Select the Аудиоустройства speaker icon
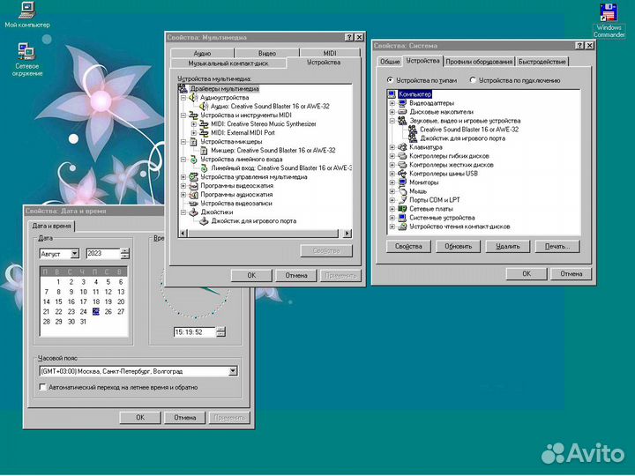This screenshot has height=476, width=635. [x=193, y=98]
